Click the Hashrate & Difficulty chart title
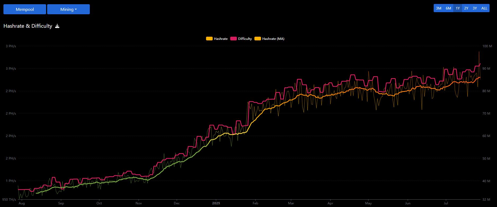The height and width of the screenshot is (207, 497). coord(28,26)
